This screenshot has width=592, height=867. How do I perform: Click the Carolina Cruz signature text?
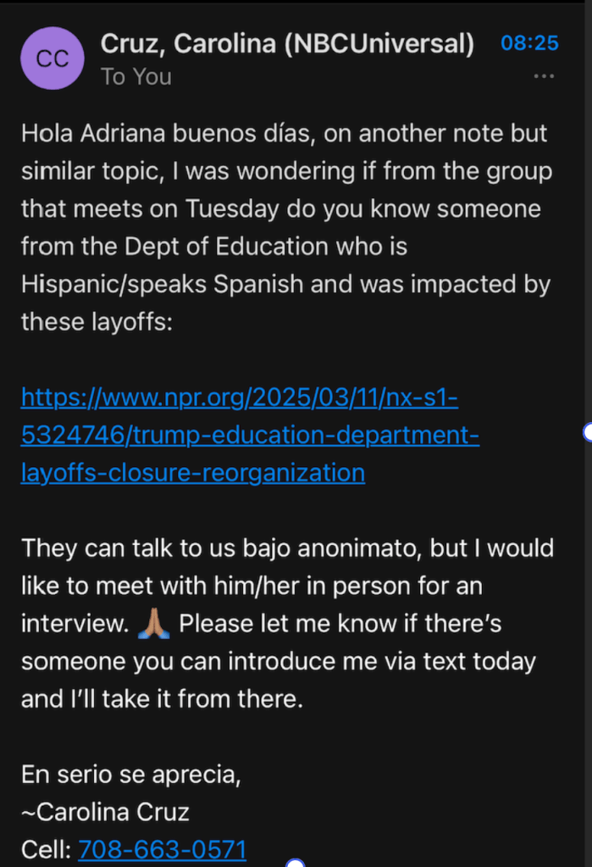coord(105,811)
